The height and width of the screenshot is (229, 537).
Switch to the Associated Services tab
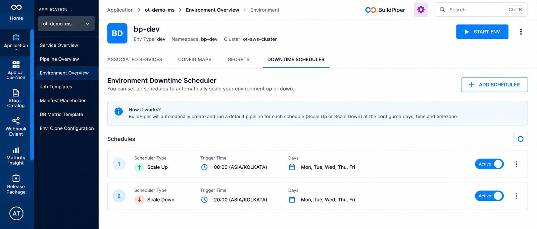click(x=135, y=59)
